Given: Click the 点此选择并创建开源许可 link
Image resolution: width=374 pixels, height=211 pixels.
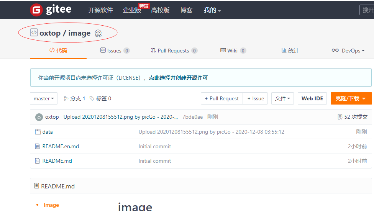Looking at the screenshot, I should (x=178, y=78).
